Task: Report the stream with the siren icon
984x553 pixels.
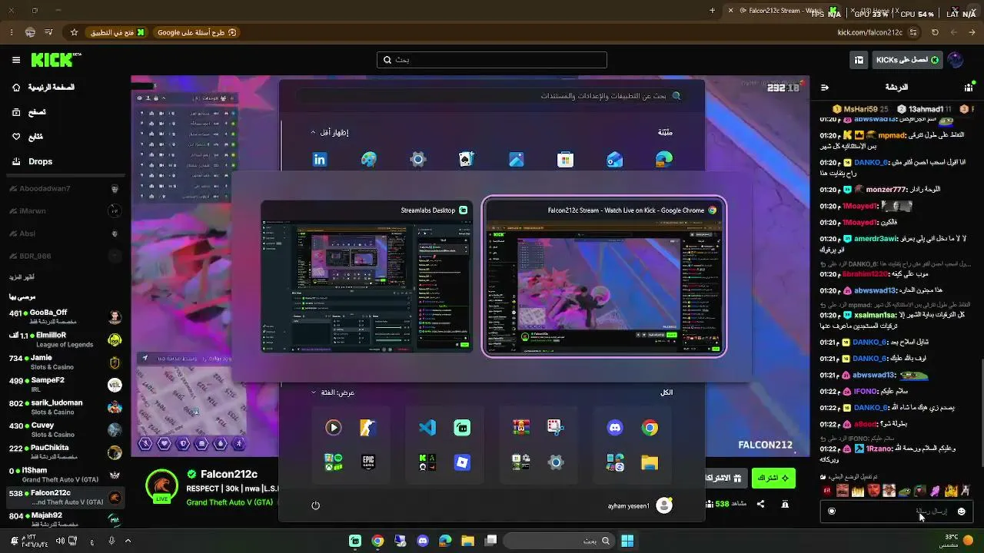Action: pyautogui.click(x=785, y=504)
